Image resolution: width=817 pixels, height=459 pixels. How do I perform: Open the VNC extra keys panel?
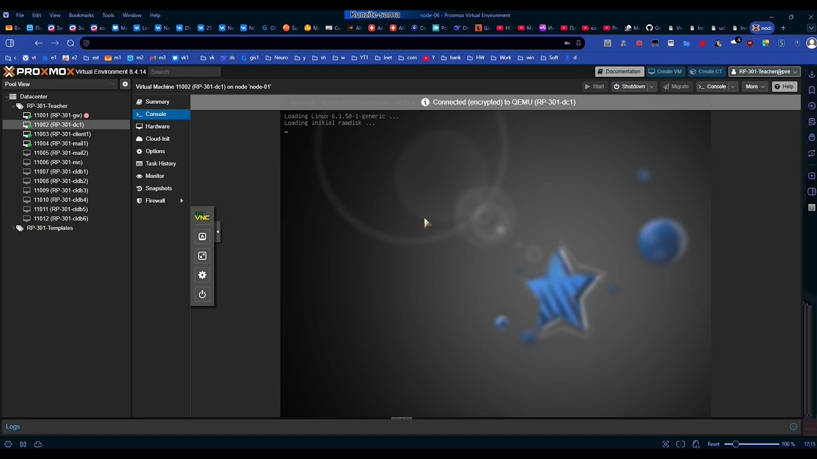(x=202, y=237)
